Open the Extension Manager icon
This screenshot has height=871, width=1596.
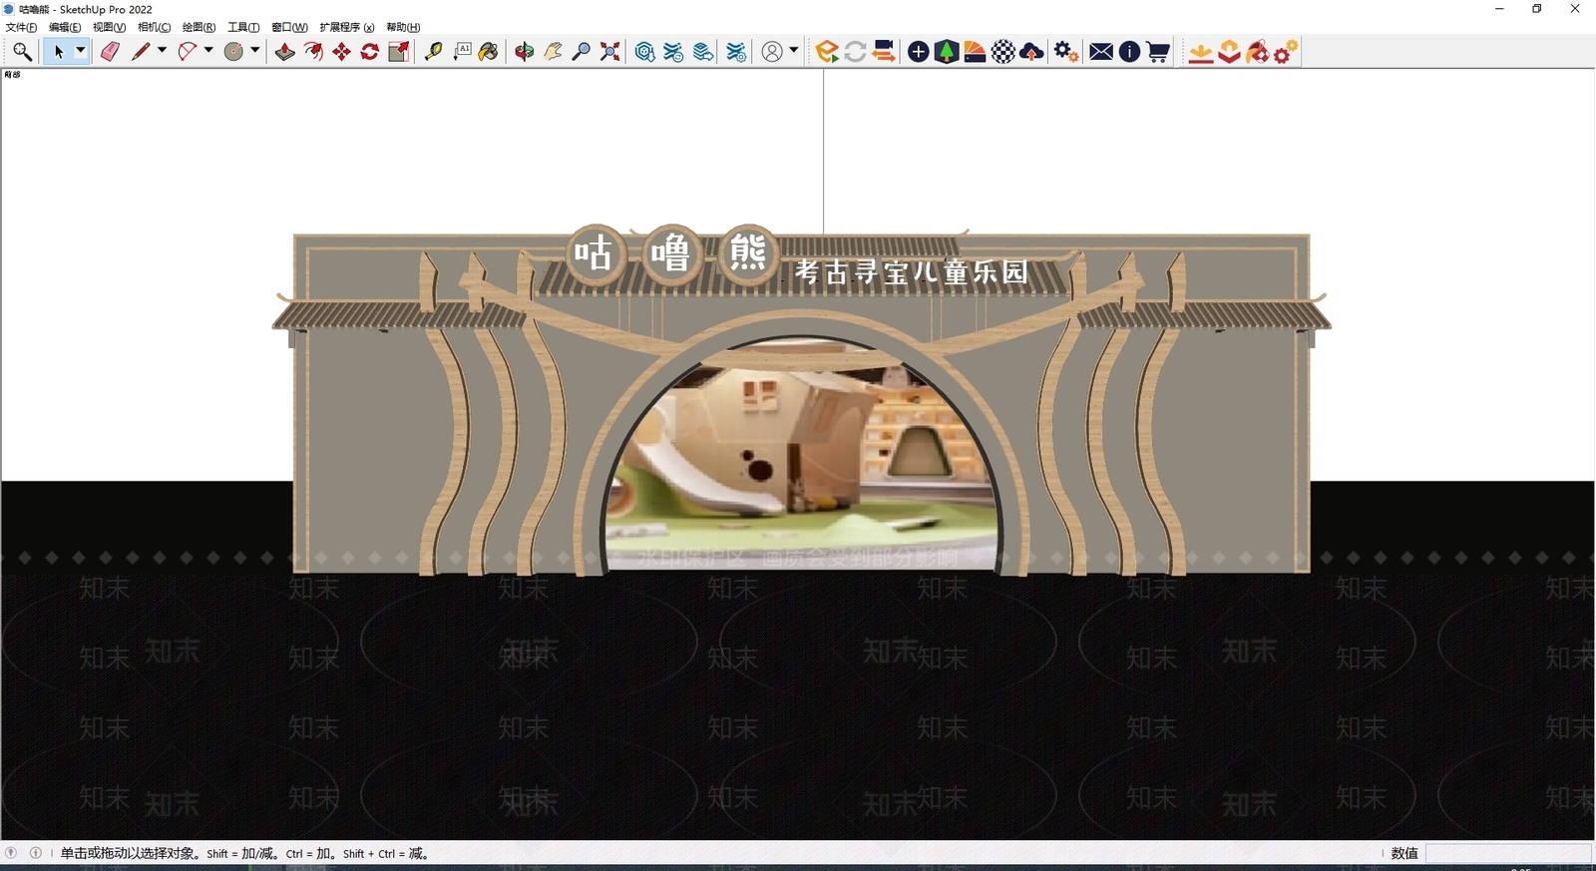(x=736, y=52)
